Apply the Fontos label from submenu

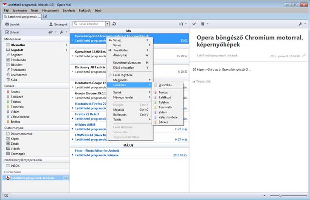point(163,92)
